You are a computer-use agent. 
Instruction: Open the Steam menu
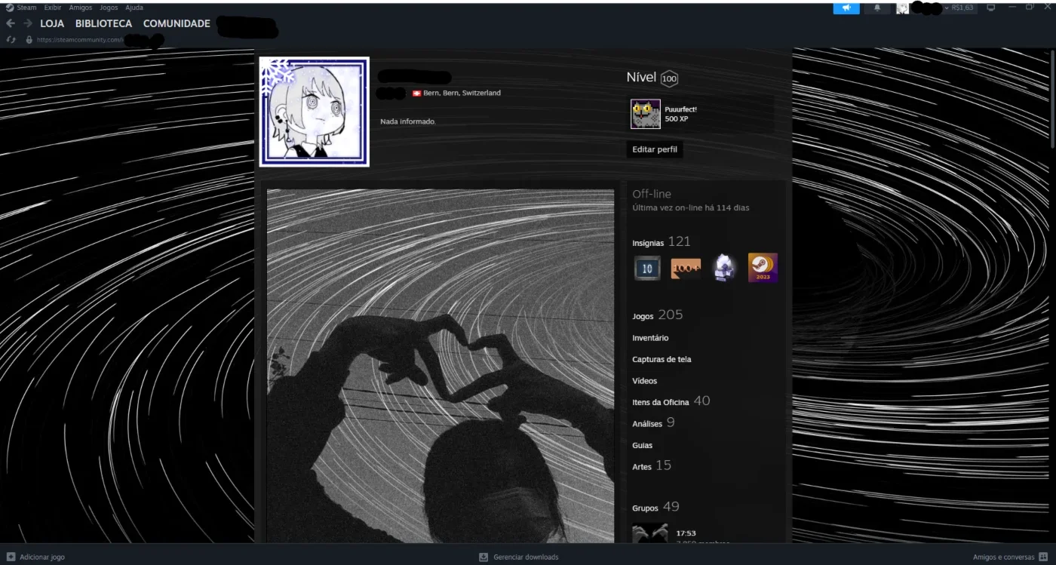(x=26, y=8)
